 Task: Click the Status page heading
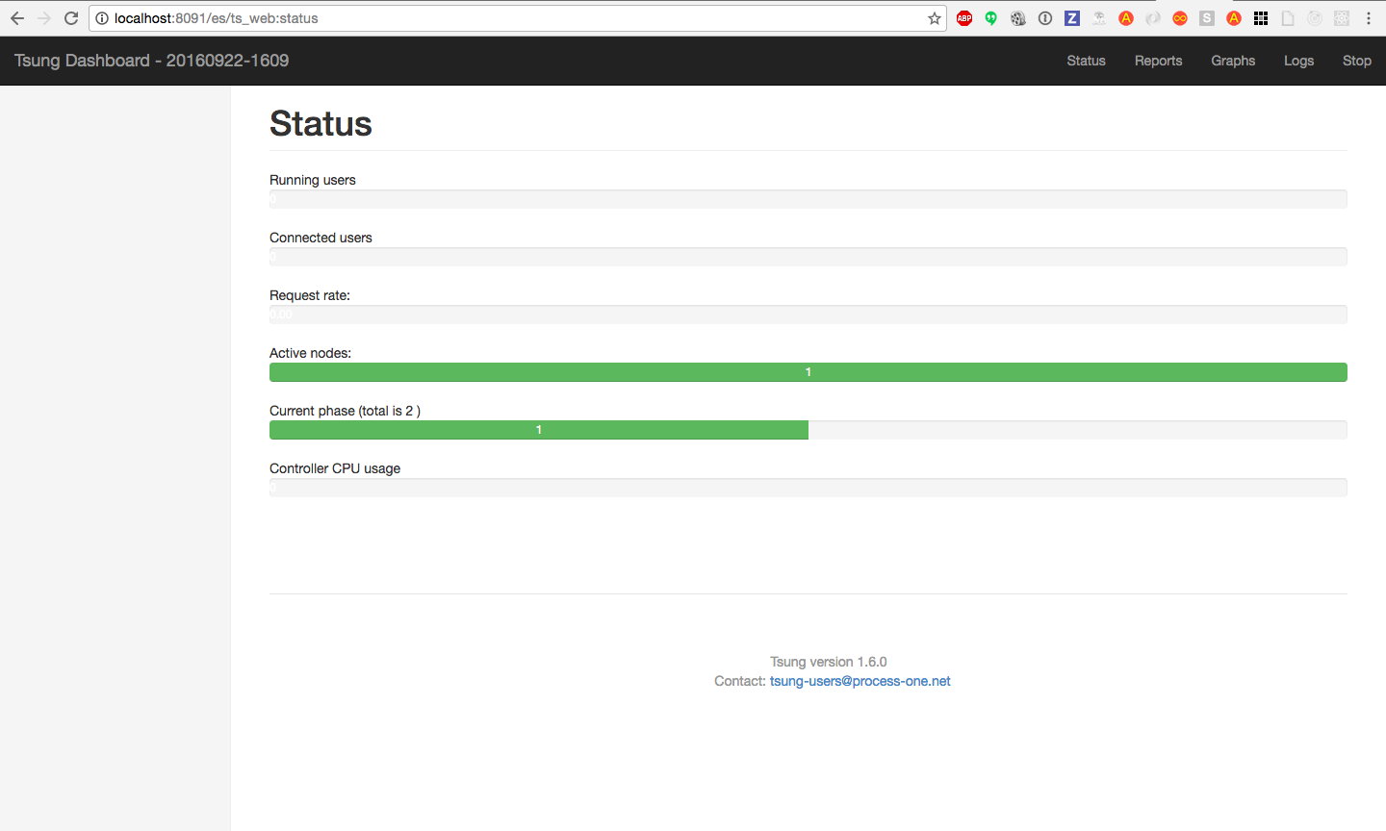(321, 123)
